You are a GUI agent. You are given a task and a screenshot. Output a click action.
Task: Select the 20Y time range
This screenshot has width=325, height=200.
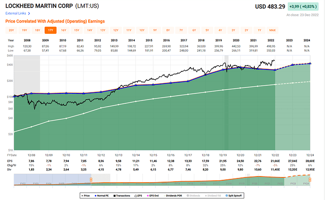[x=11, y=30]
